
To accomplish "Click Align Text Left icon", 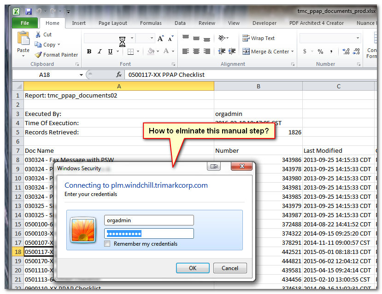I will pos(186,52).
